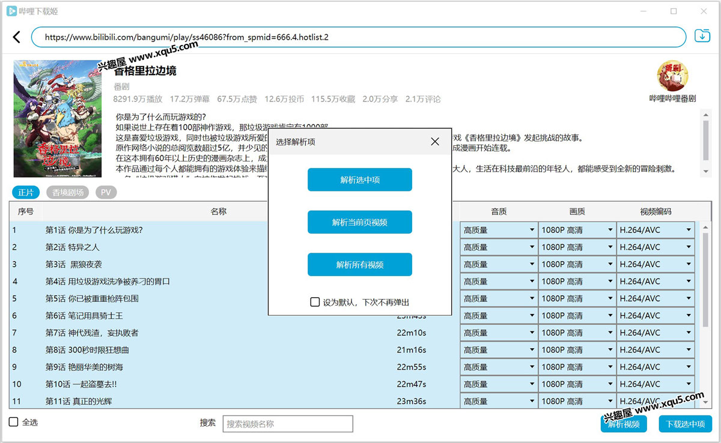Click the 下载选中项 button

[686, 424]
